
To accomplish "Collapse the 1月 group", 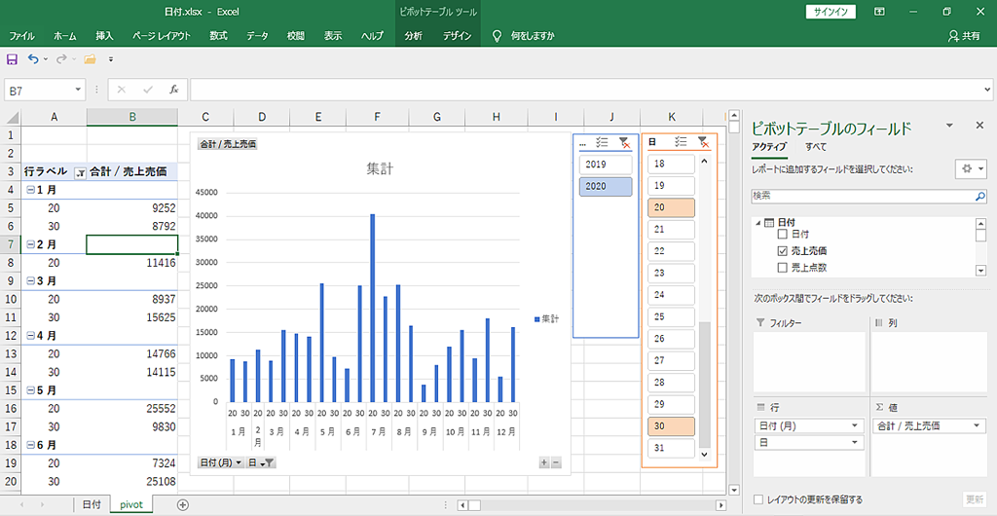I will pos(30,190).
